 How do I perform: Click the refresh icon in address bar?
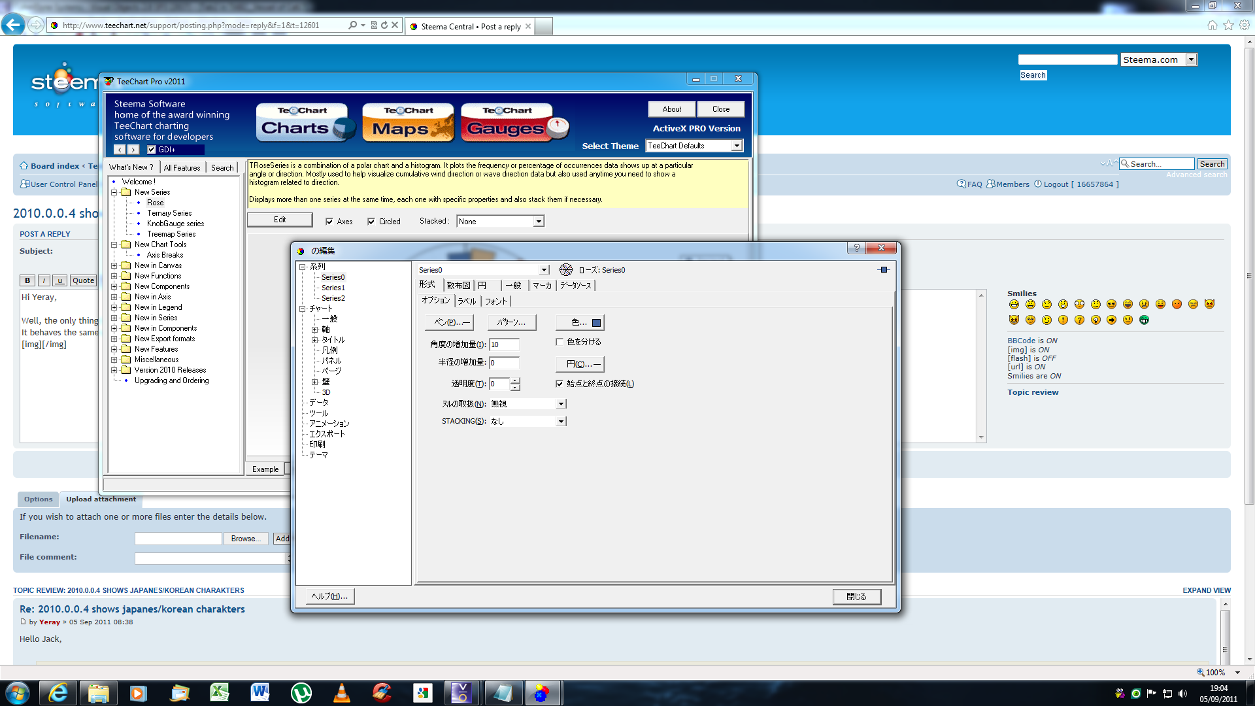click(384, 25)
